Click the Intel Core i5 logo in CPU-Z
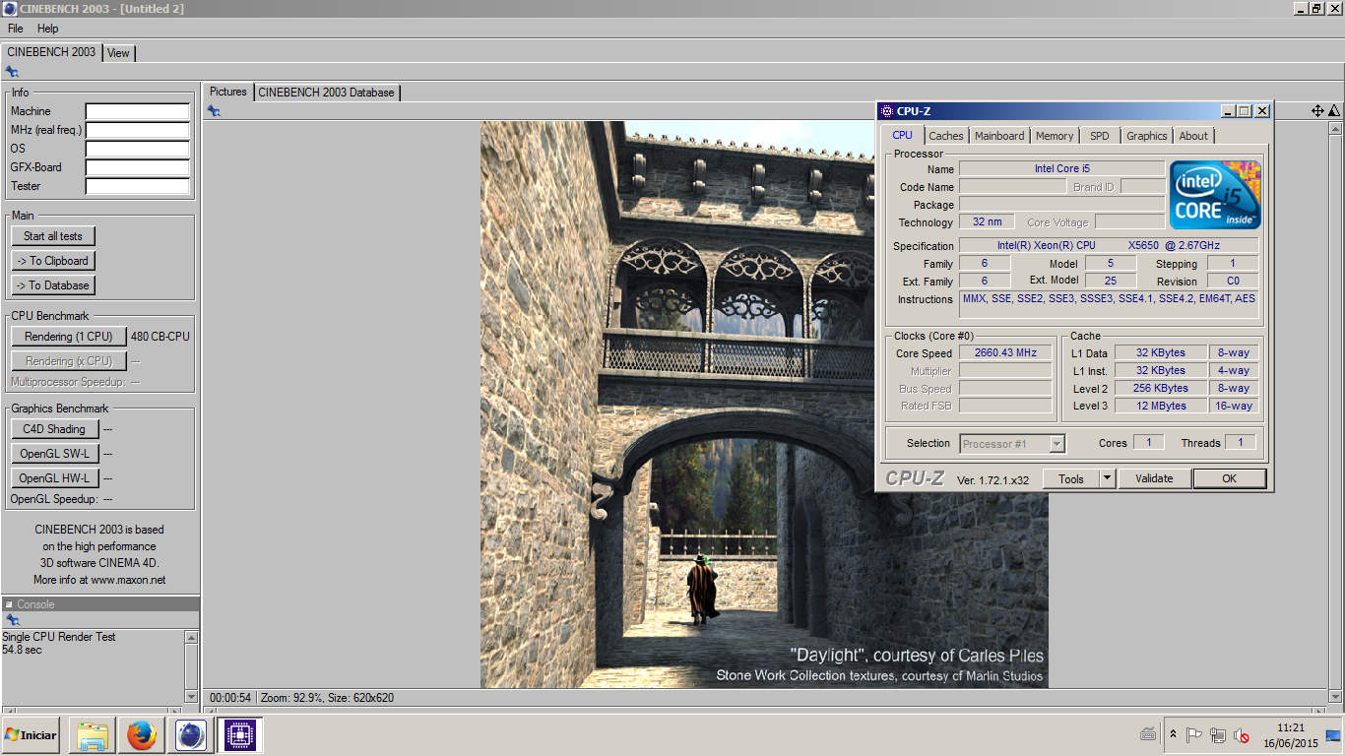Image resolution: width=1345 pixels, height=756 pixels. pyautogui.click(x=1215, y=195)
